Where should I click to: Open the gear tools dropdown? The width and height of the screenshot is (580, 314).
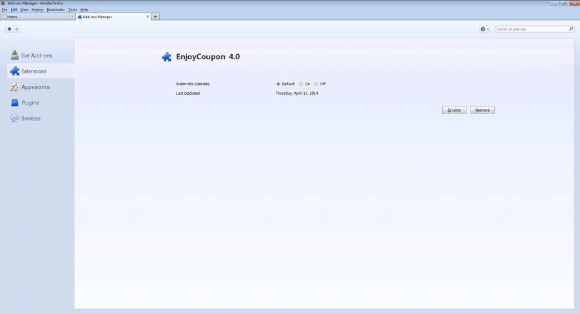[x=485, y=29]
